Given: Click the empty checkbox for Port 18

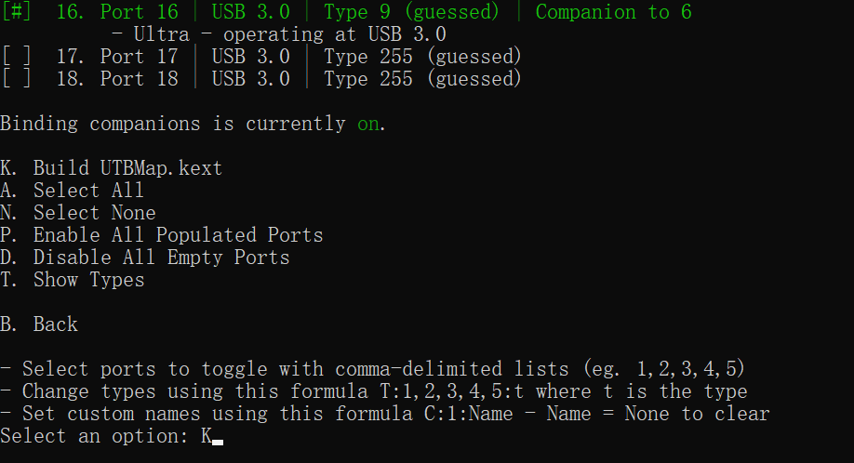Looking at the screenshot, I should [x=17, y=78].
